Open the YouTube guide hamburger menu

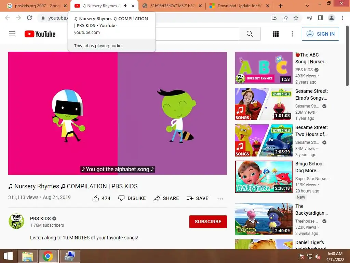pyautogui.click(x=12, y=34)
